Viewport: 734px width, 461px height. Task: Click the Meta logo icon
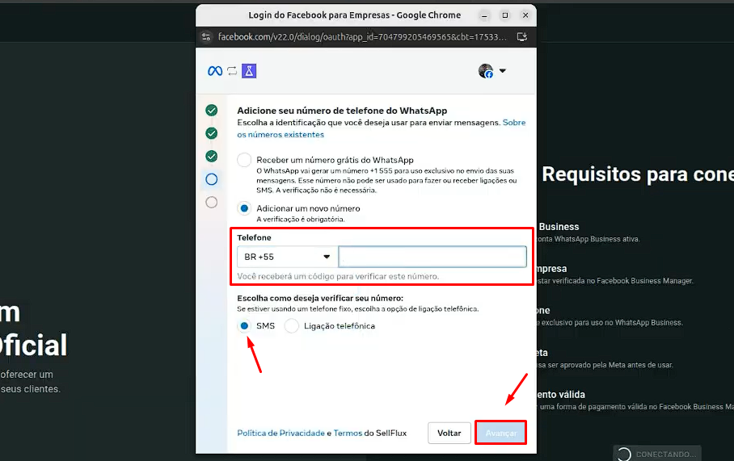(x=215, y=71)
